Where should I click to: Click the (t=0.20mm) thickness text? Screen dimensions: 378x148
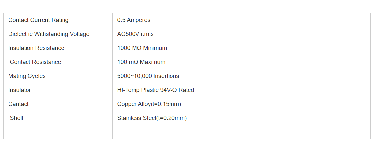tap(171, 118)
